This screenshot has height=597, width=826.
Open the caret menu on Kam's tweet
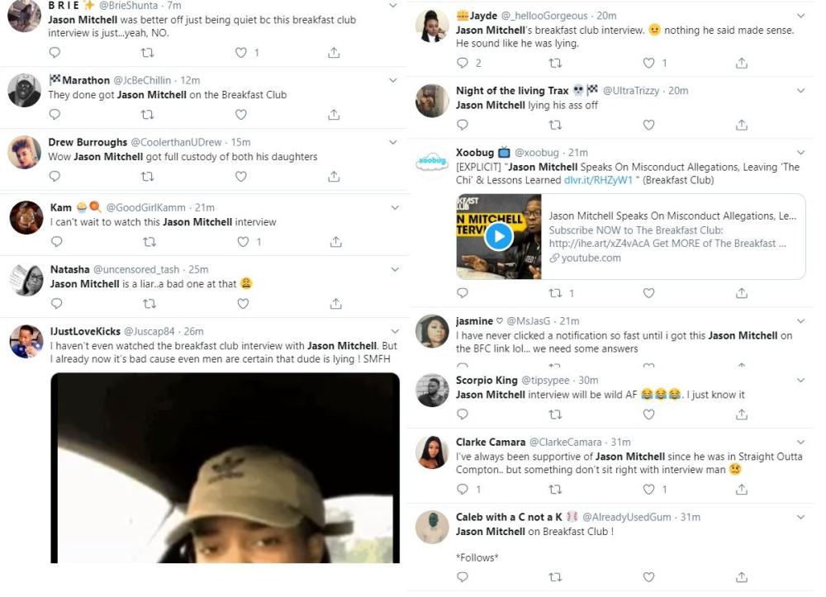coord(394,207)
